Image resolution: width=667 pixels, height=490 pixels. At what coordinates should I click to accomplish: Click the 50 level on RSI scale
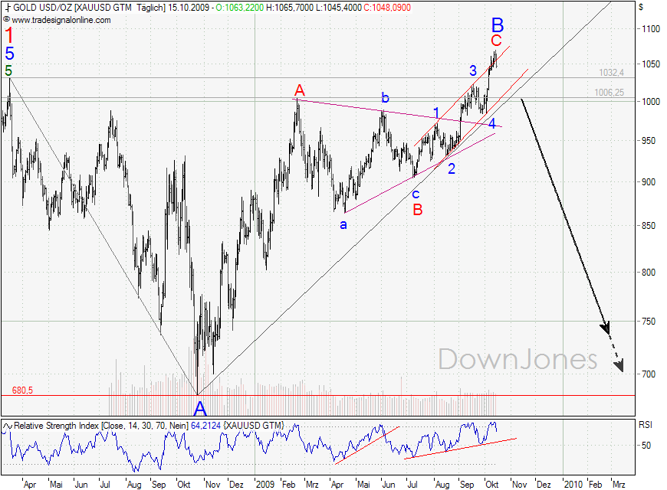646,446
